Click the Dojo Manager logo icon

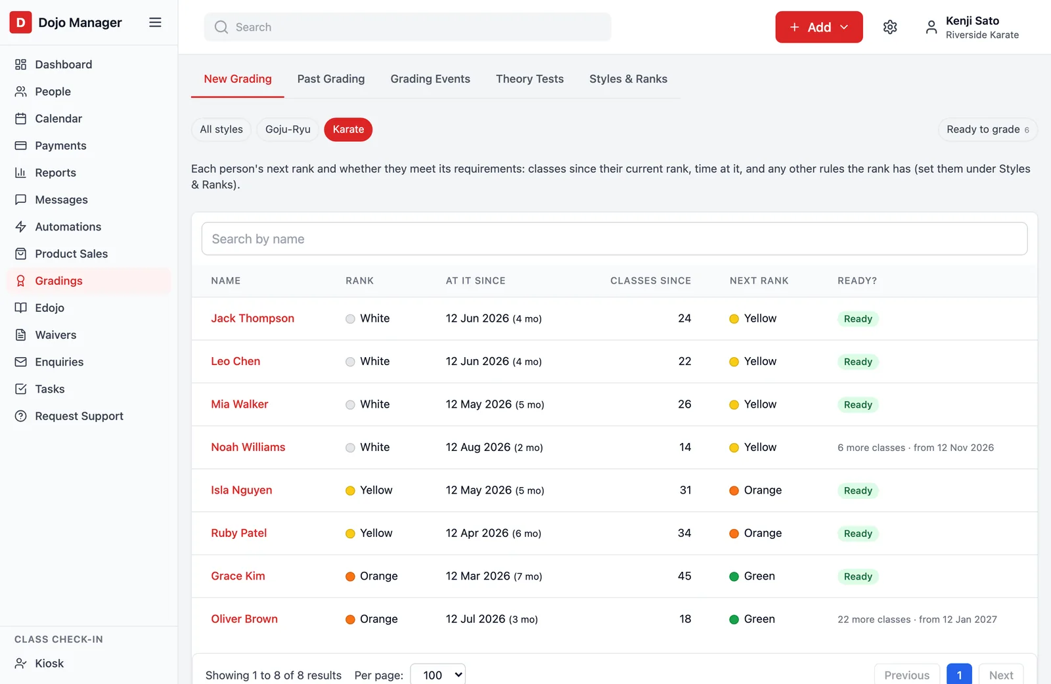20,22
